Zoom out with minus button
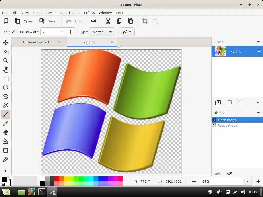Viewport: 263px width, 197px height. [194, 181]
